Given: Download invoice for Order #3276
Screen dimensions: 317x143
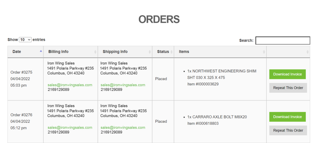Looking at the screenshot, I should coord(287,117).
